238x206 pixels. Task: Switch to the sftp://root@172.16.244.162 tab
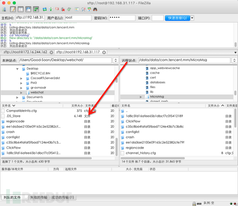[x=25, y=52]
